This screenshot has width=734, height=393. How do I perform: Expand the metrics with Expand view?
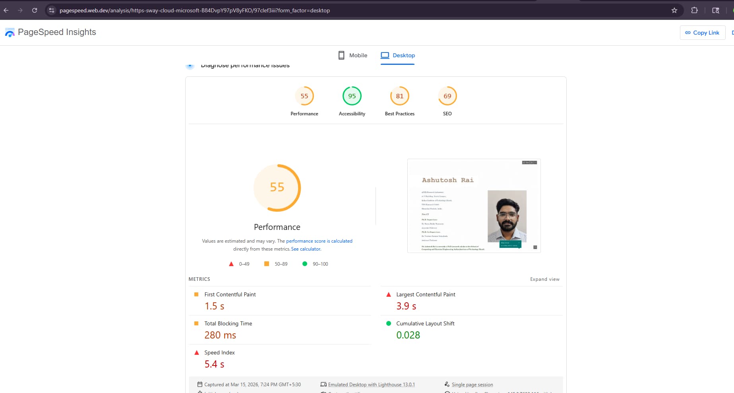pyautogui.click(x=544, y=279)
